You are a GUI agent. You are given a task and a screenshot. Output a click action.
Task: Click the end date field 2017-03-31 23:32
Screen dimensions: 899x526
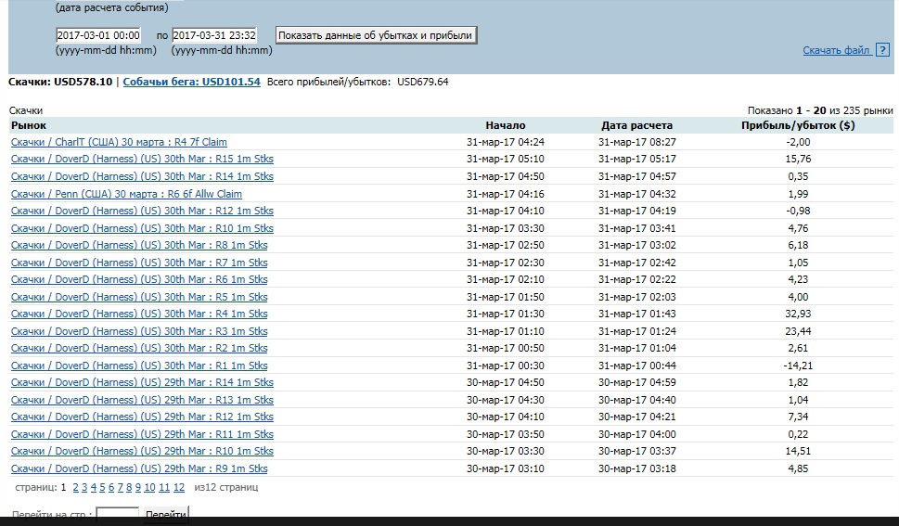point(214,35)
